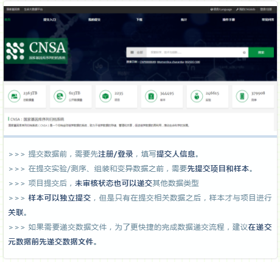The width and height of the screenshot is (280, 262).
Task: Click the 生命大数据平台 top link
Action: pos(33,9)
